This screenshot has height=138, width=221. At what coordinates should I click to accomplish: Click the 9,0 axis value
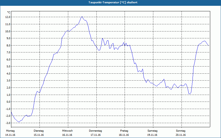[8, 38]
